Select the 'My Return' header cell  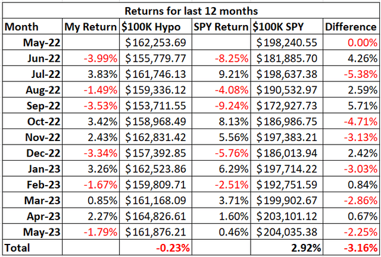pyautogui.click(x=91, y=27)
